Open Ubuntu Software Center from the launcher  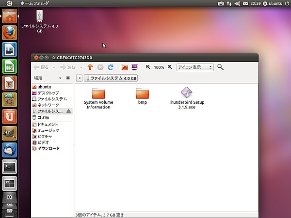pyautogui.click(x=9, y=100)
